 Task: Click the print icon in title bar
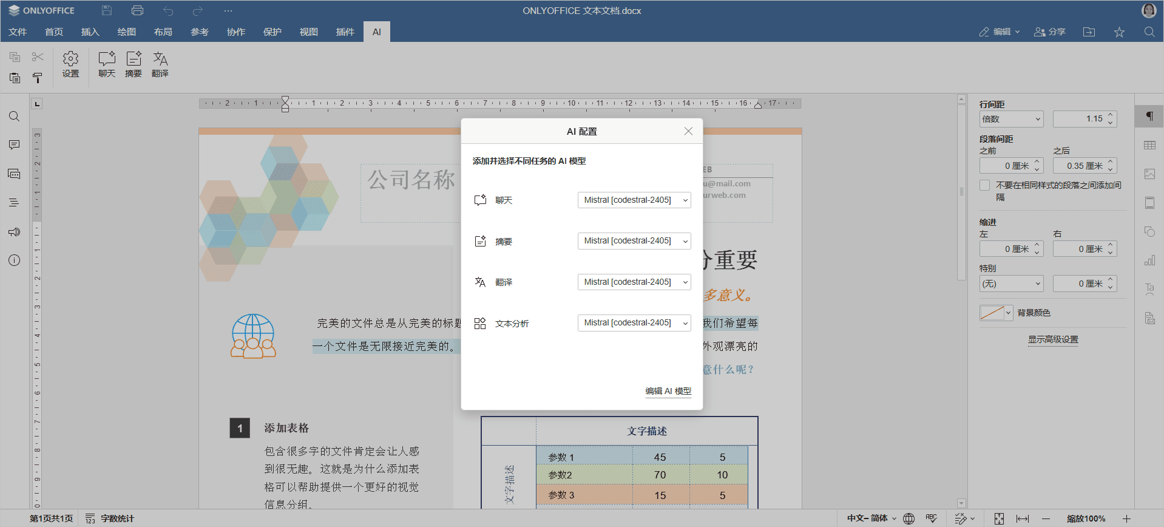(x=137, y=10)
